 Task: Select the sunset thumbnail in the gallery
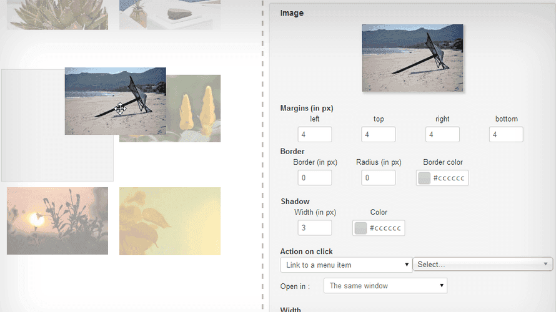(57, 221)
